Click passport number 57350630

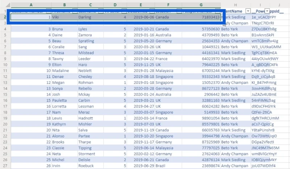pos(201,29)
